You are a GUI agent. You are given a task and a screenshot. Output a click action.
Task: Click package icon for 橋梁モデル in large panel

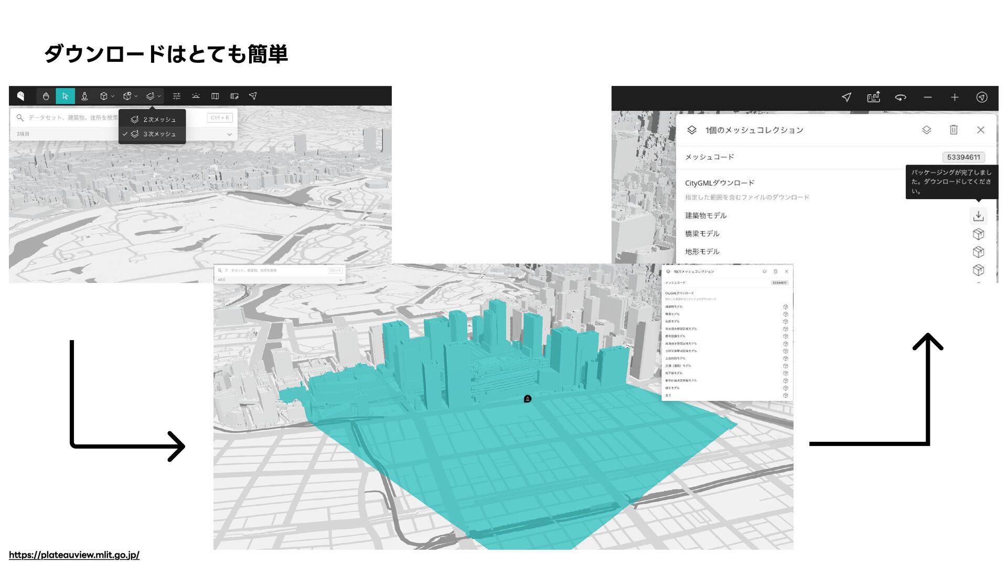click(978, 234)
